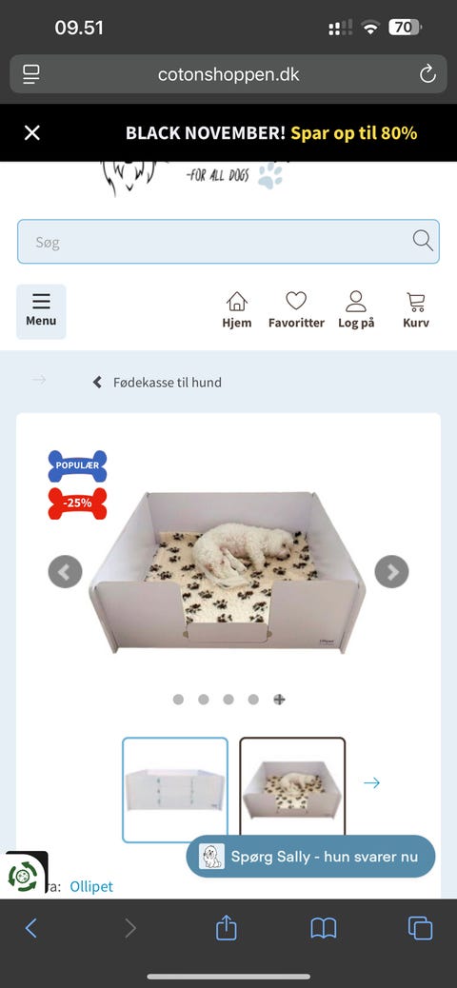Show next product image arrow

click(391, 571)
